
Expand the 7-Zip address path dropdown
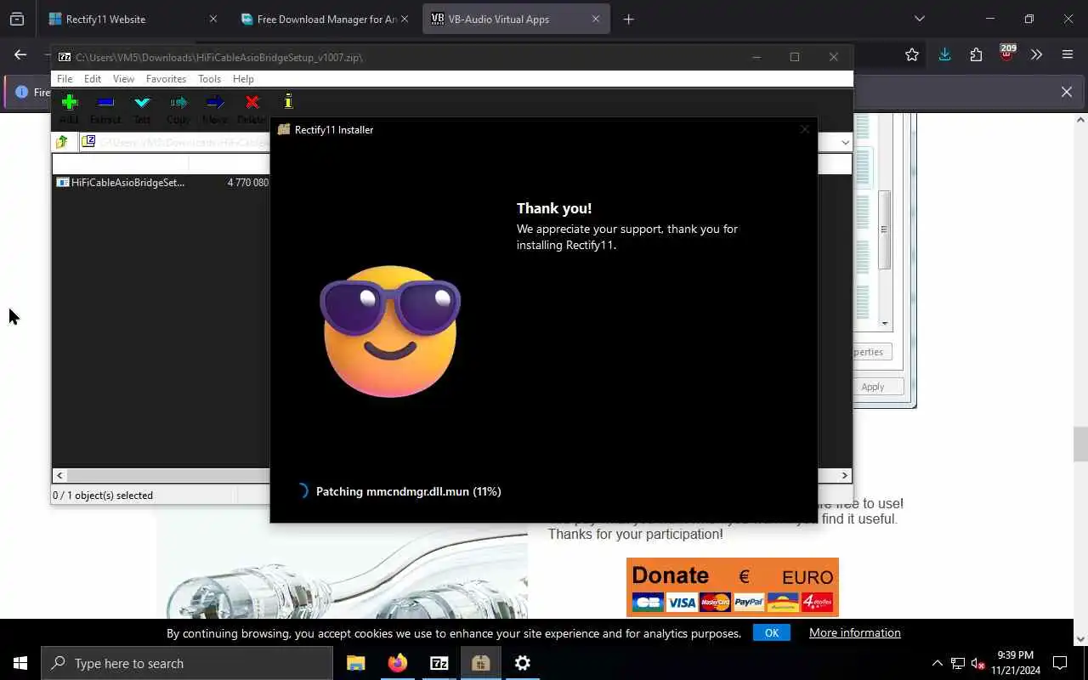845,143
